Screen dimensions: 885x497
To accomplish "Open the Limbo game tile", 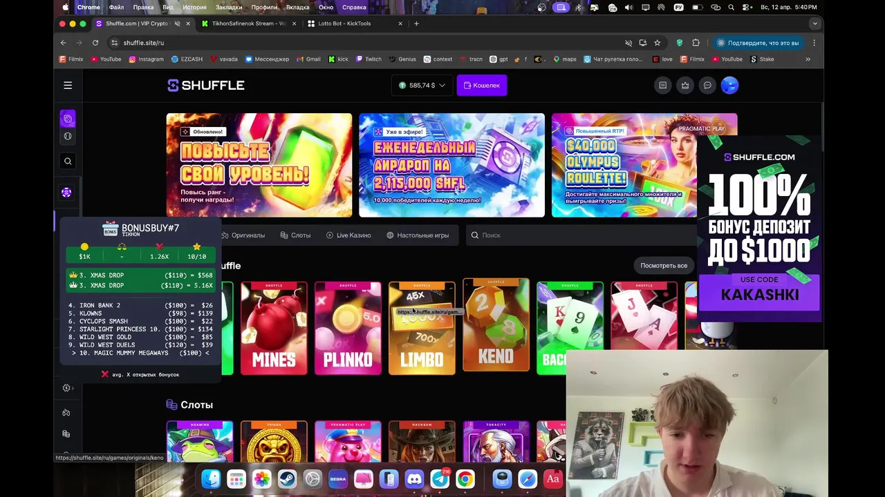I will click(422, 328).
